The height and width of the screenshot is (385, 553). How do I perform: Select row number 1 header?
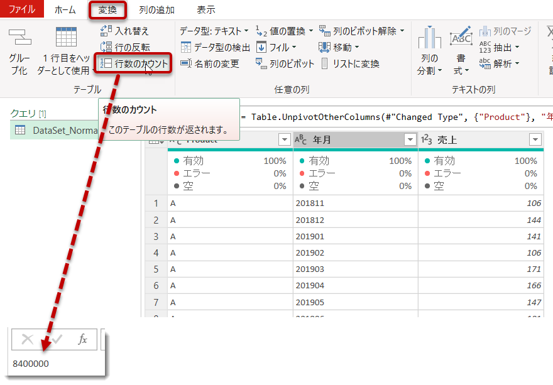156,203
